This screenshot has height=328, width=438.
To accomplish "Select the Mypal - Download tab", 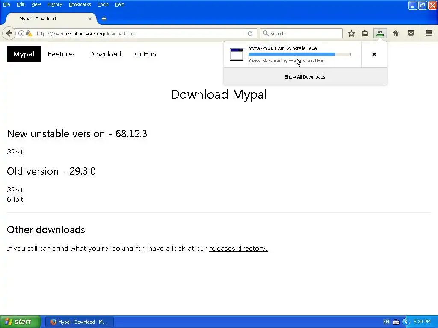I will [51, 19].
